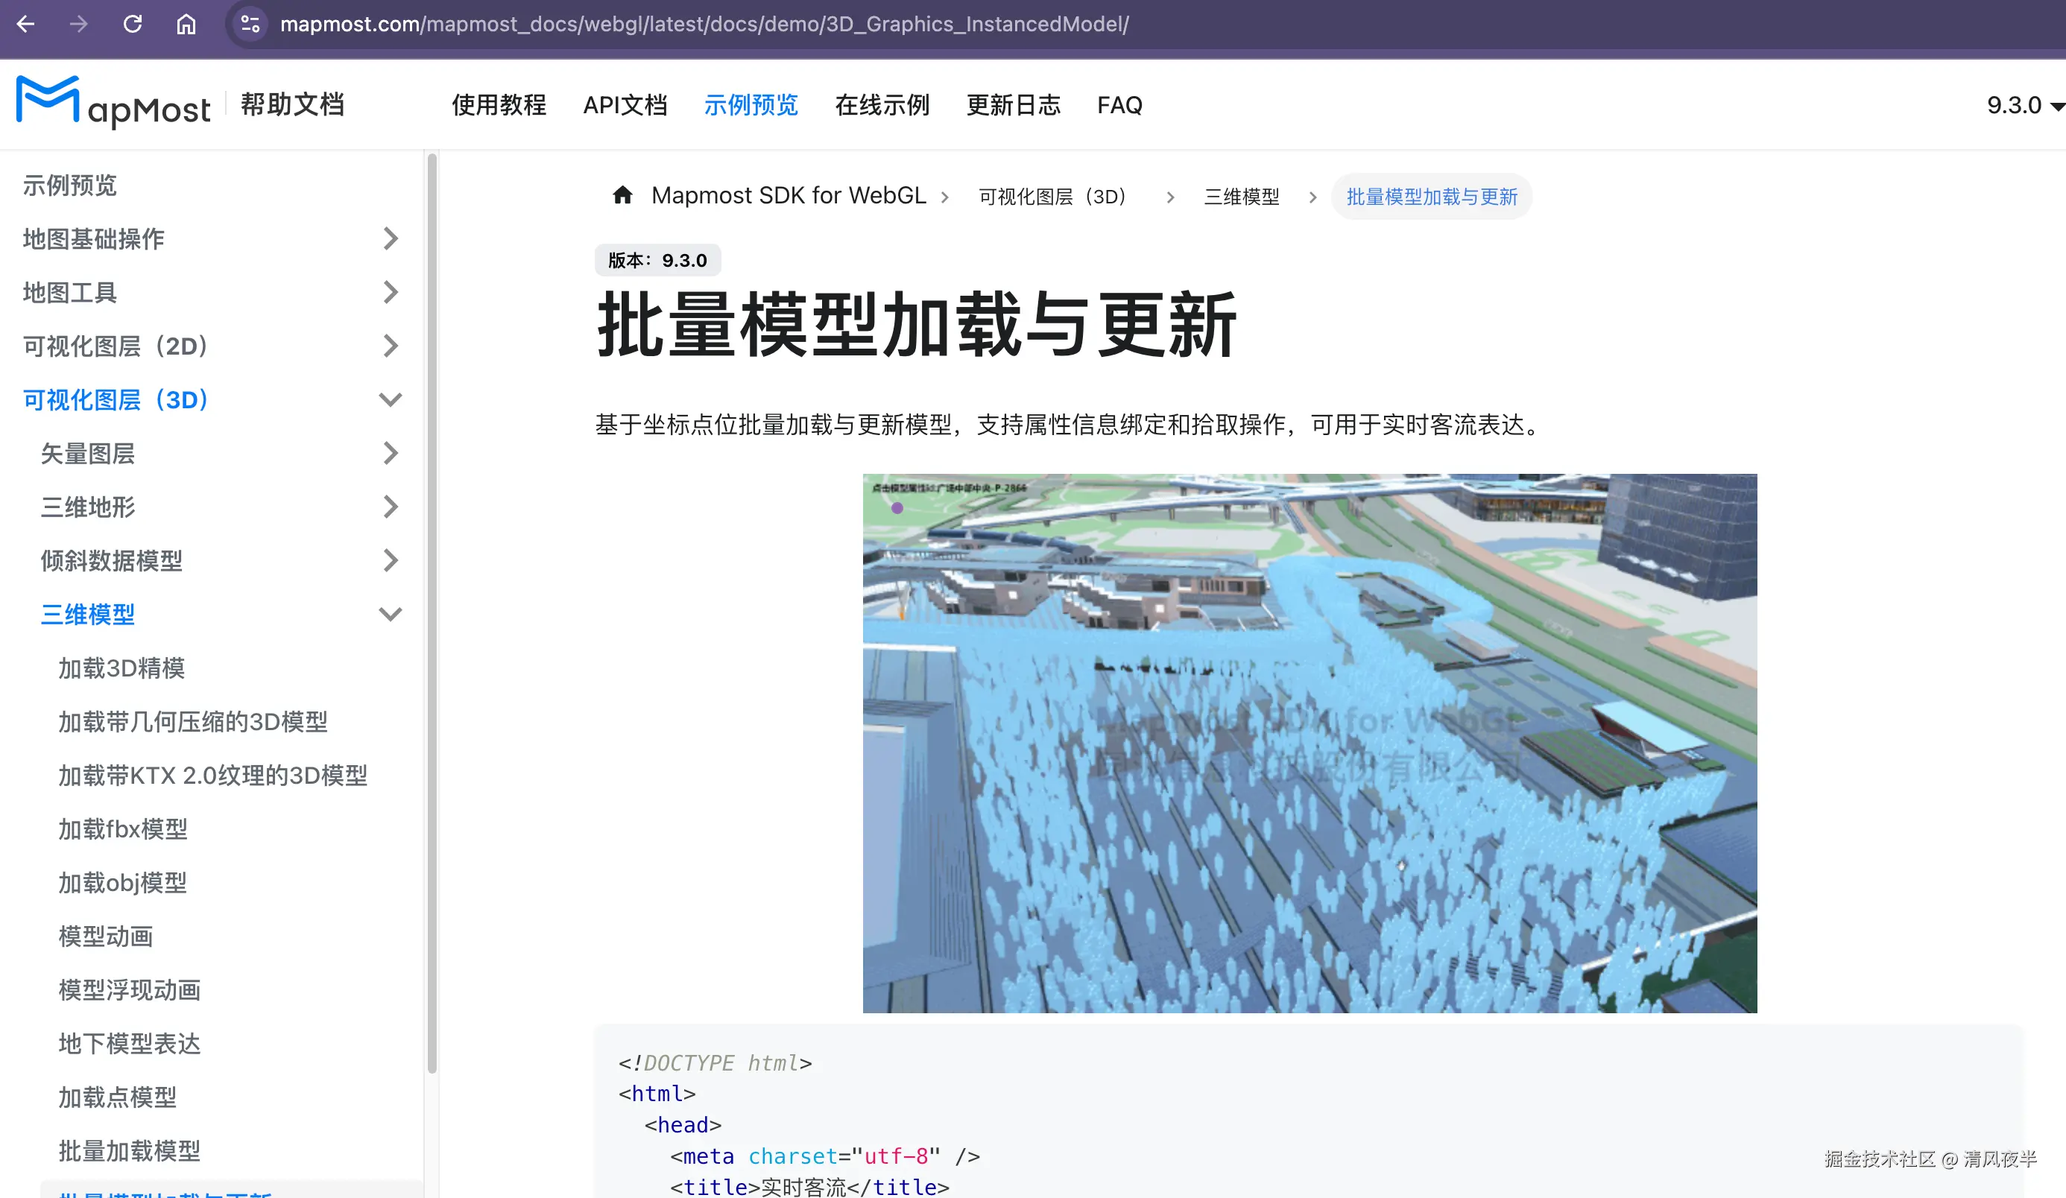Open the 加载fbx模型 example link
Viewport: 2066px width, 1198px height.
[123, 829]
